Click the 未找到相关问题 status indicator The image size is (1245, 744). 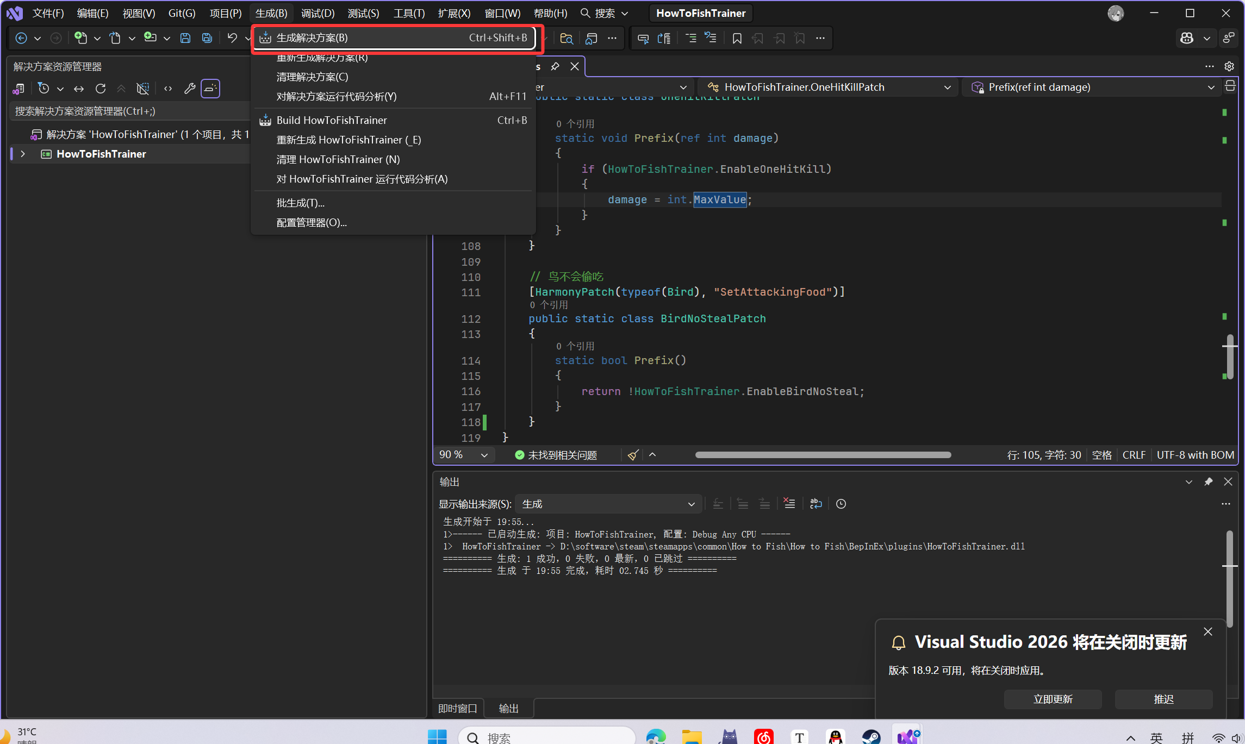(556, 455)
